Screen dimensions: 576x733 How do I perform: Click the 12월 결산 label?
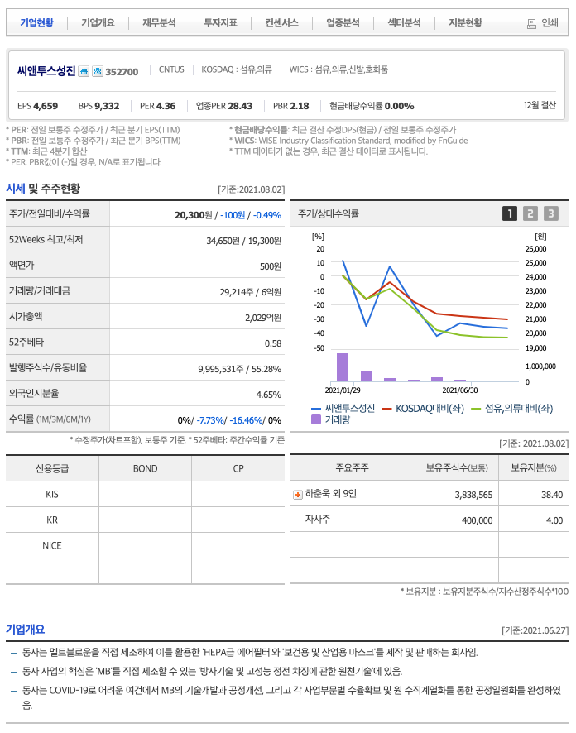coord(540,105)
